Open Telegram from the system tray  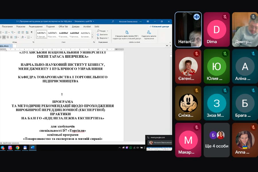pos(123,148)
